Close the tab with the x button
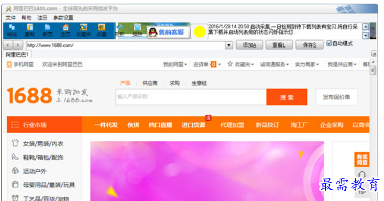The width and height of the screenshot is (384, 201). (x=374, y=53)
